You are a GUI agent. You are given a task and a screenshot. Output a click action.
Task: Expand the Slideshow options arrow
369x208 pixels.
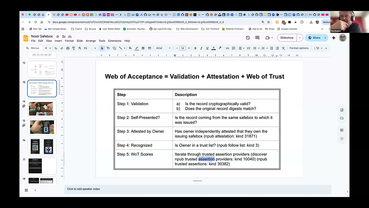pyautogui.click(x=300, y=38)
